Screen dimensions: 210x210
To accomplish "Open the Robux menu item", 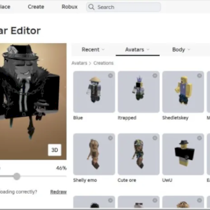I will click(x=69, y=7).
